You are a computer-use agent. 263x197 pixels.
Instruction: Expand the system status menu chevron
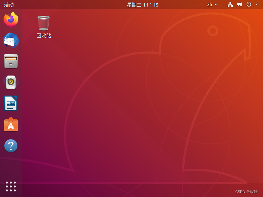pos(257,5)
